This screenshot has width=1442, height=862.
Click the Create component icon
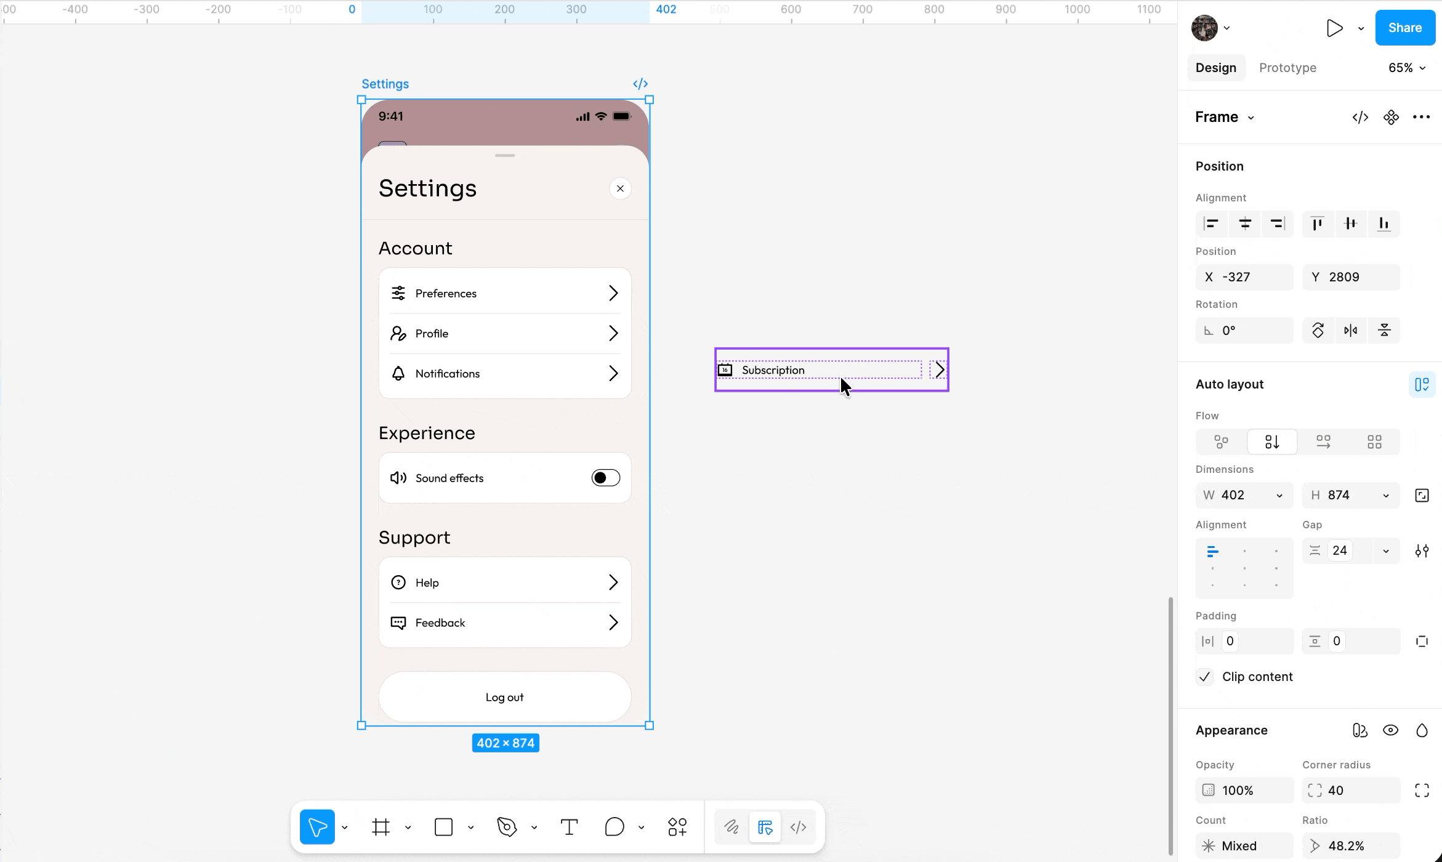1391,117
